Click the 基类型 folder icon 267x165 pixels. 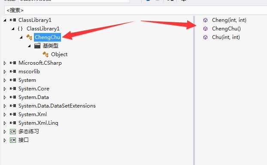37,46
